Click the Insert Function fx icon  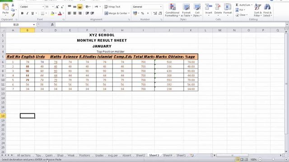click(52, 24)
